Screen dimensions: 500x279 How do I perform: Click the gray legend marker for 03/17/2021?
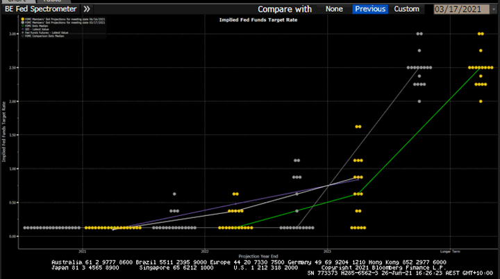point(23,23)
